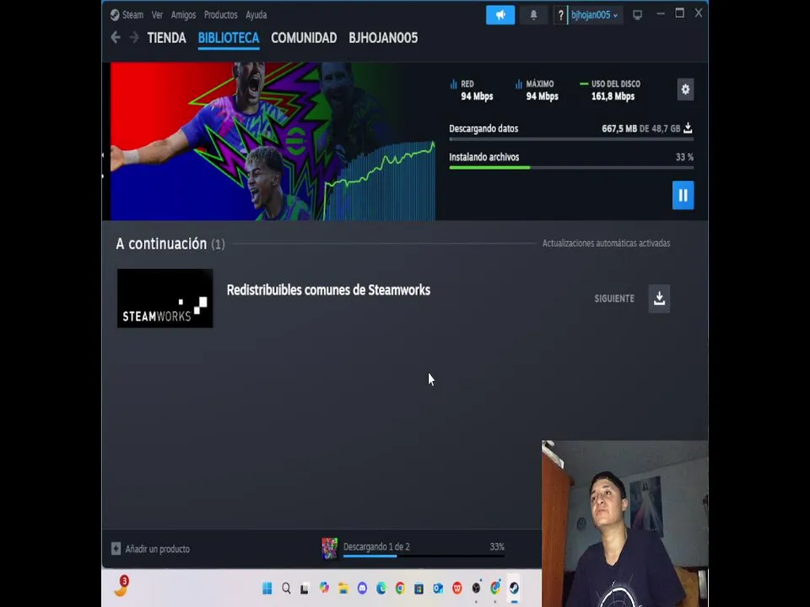The height and width of the screenshot is (607, 810).
Task: Open Outlook from the taskbar
Action: [x=438, y=588]
